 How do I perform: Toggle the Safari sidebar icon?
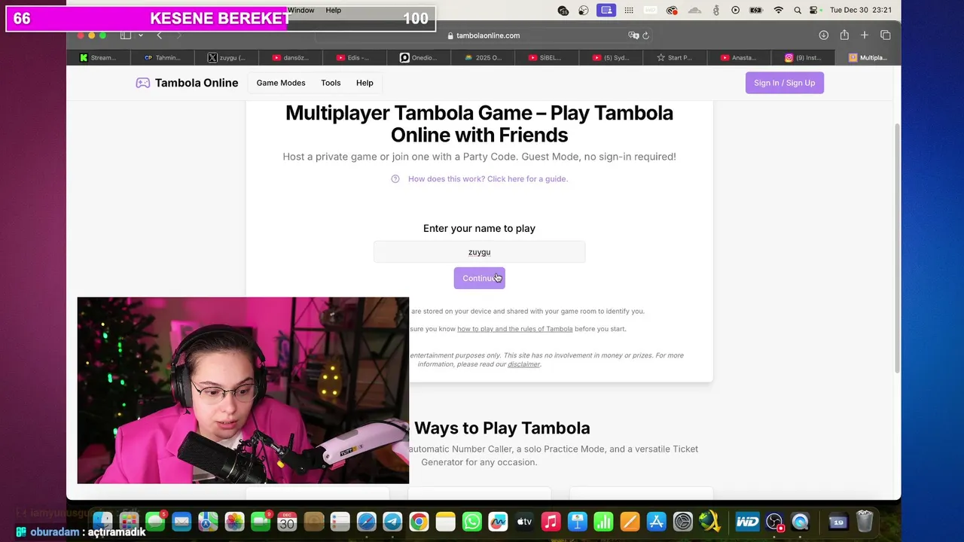(x=126, y=35)
